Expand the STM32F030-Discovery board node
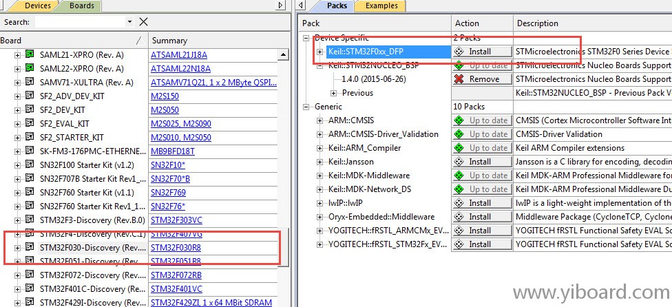This screenshot has height=307, width=672. click(17, 248)
